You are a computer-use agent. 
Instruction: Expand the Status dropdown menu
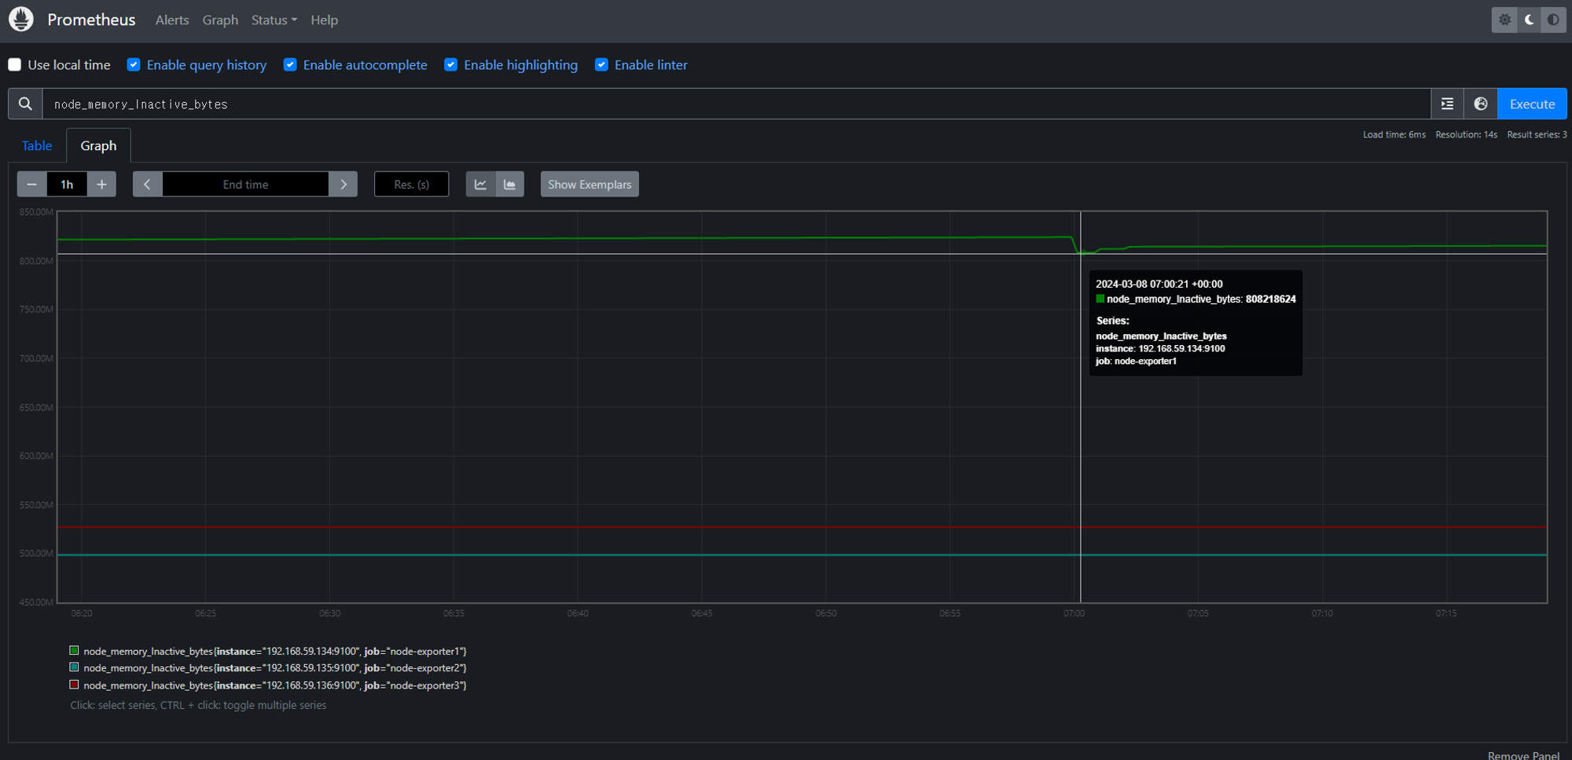pyautogui.click(x=274, y=20)
